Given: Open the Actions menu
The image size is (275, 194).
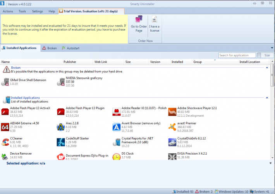Looking at the screenshot, I should click(8, 11).
